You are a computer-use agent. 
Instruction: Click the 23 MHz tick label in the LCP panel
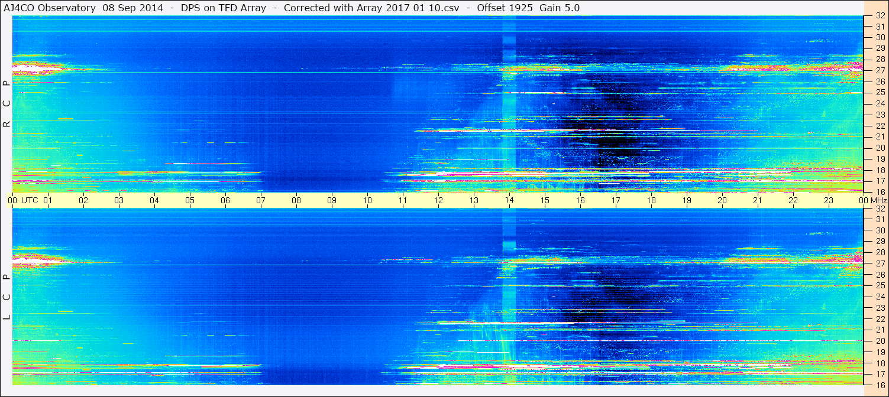(x=880, y=308)
